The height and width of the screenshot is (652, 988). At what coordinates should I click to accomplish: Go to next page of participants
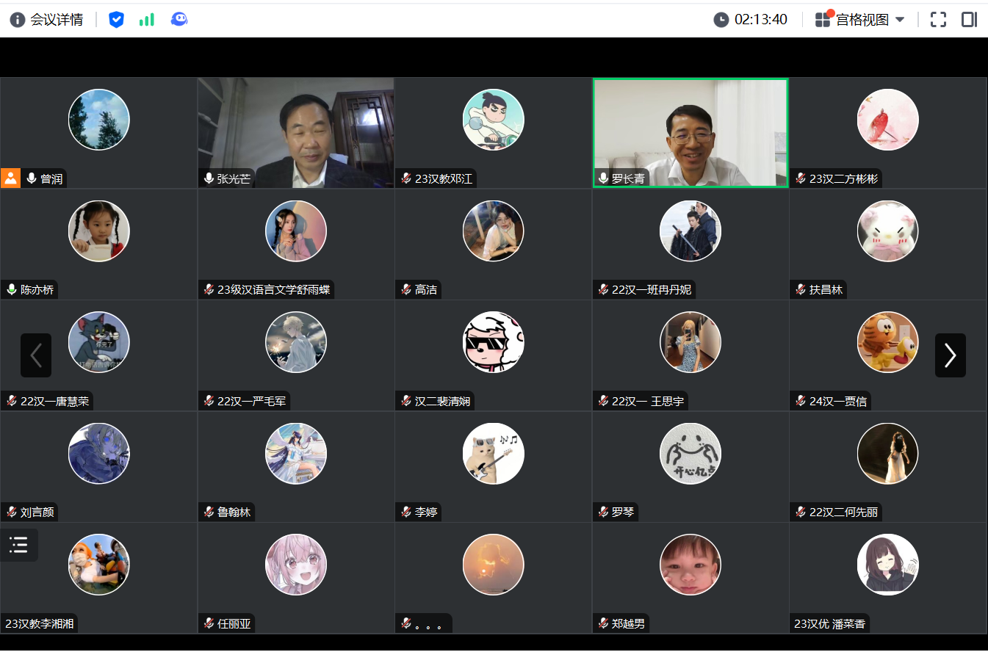click(950, 355)
